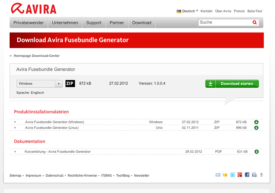Download Avira Fusebundle Generator (Linux) via green arrow
Viewport: 275px width, 193px height.
256,128
